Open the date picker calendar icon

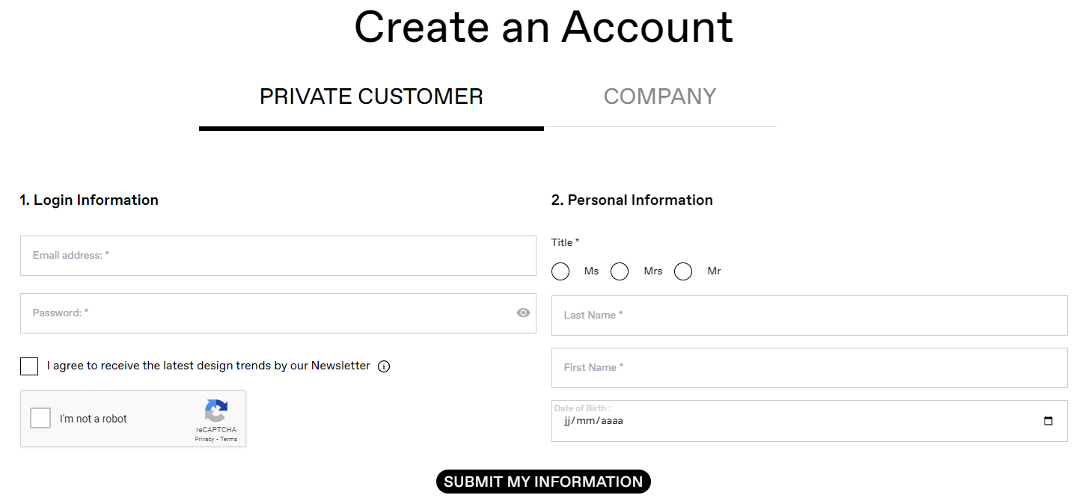coord(1048,421)
